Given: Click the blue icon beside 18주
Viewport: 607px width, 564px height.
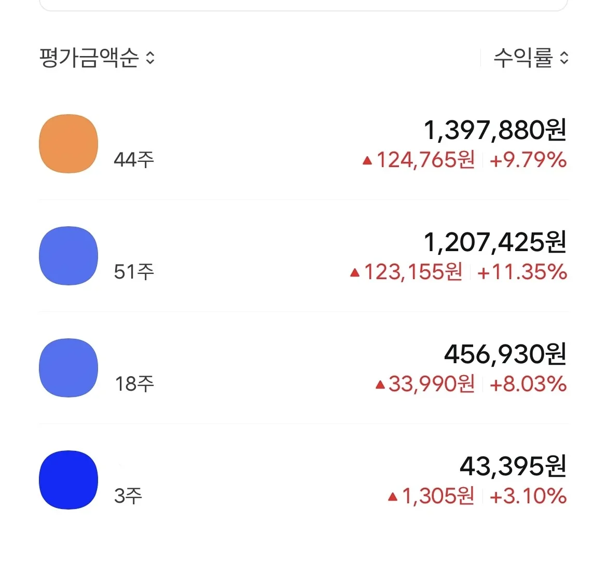Looking at the screenshot, I should coord(68,368).
